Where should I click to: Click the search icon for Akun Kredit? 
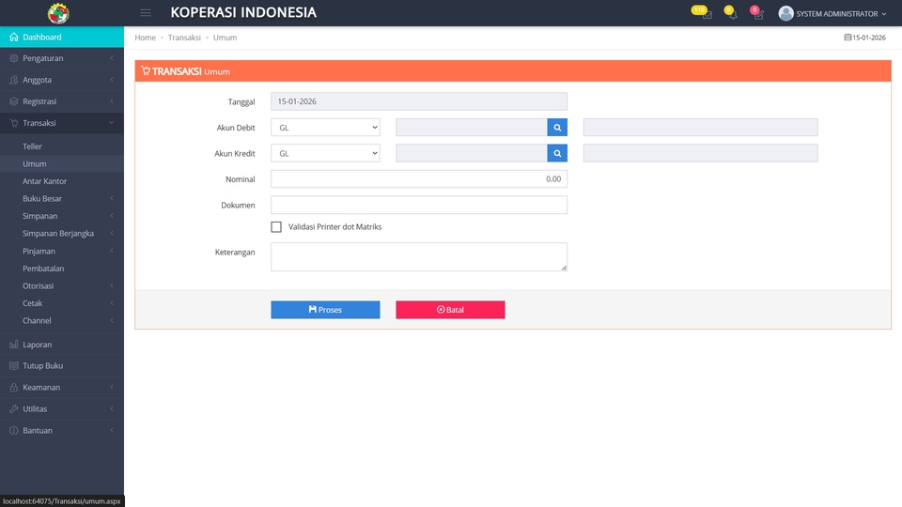point(557,153)
